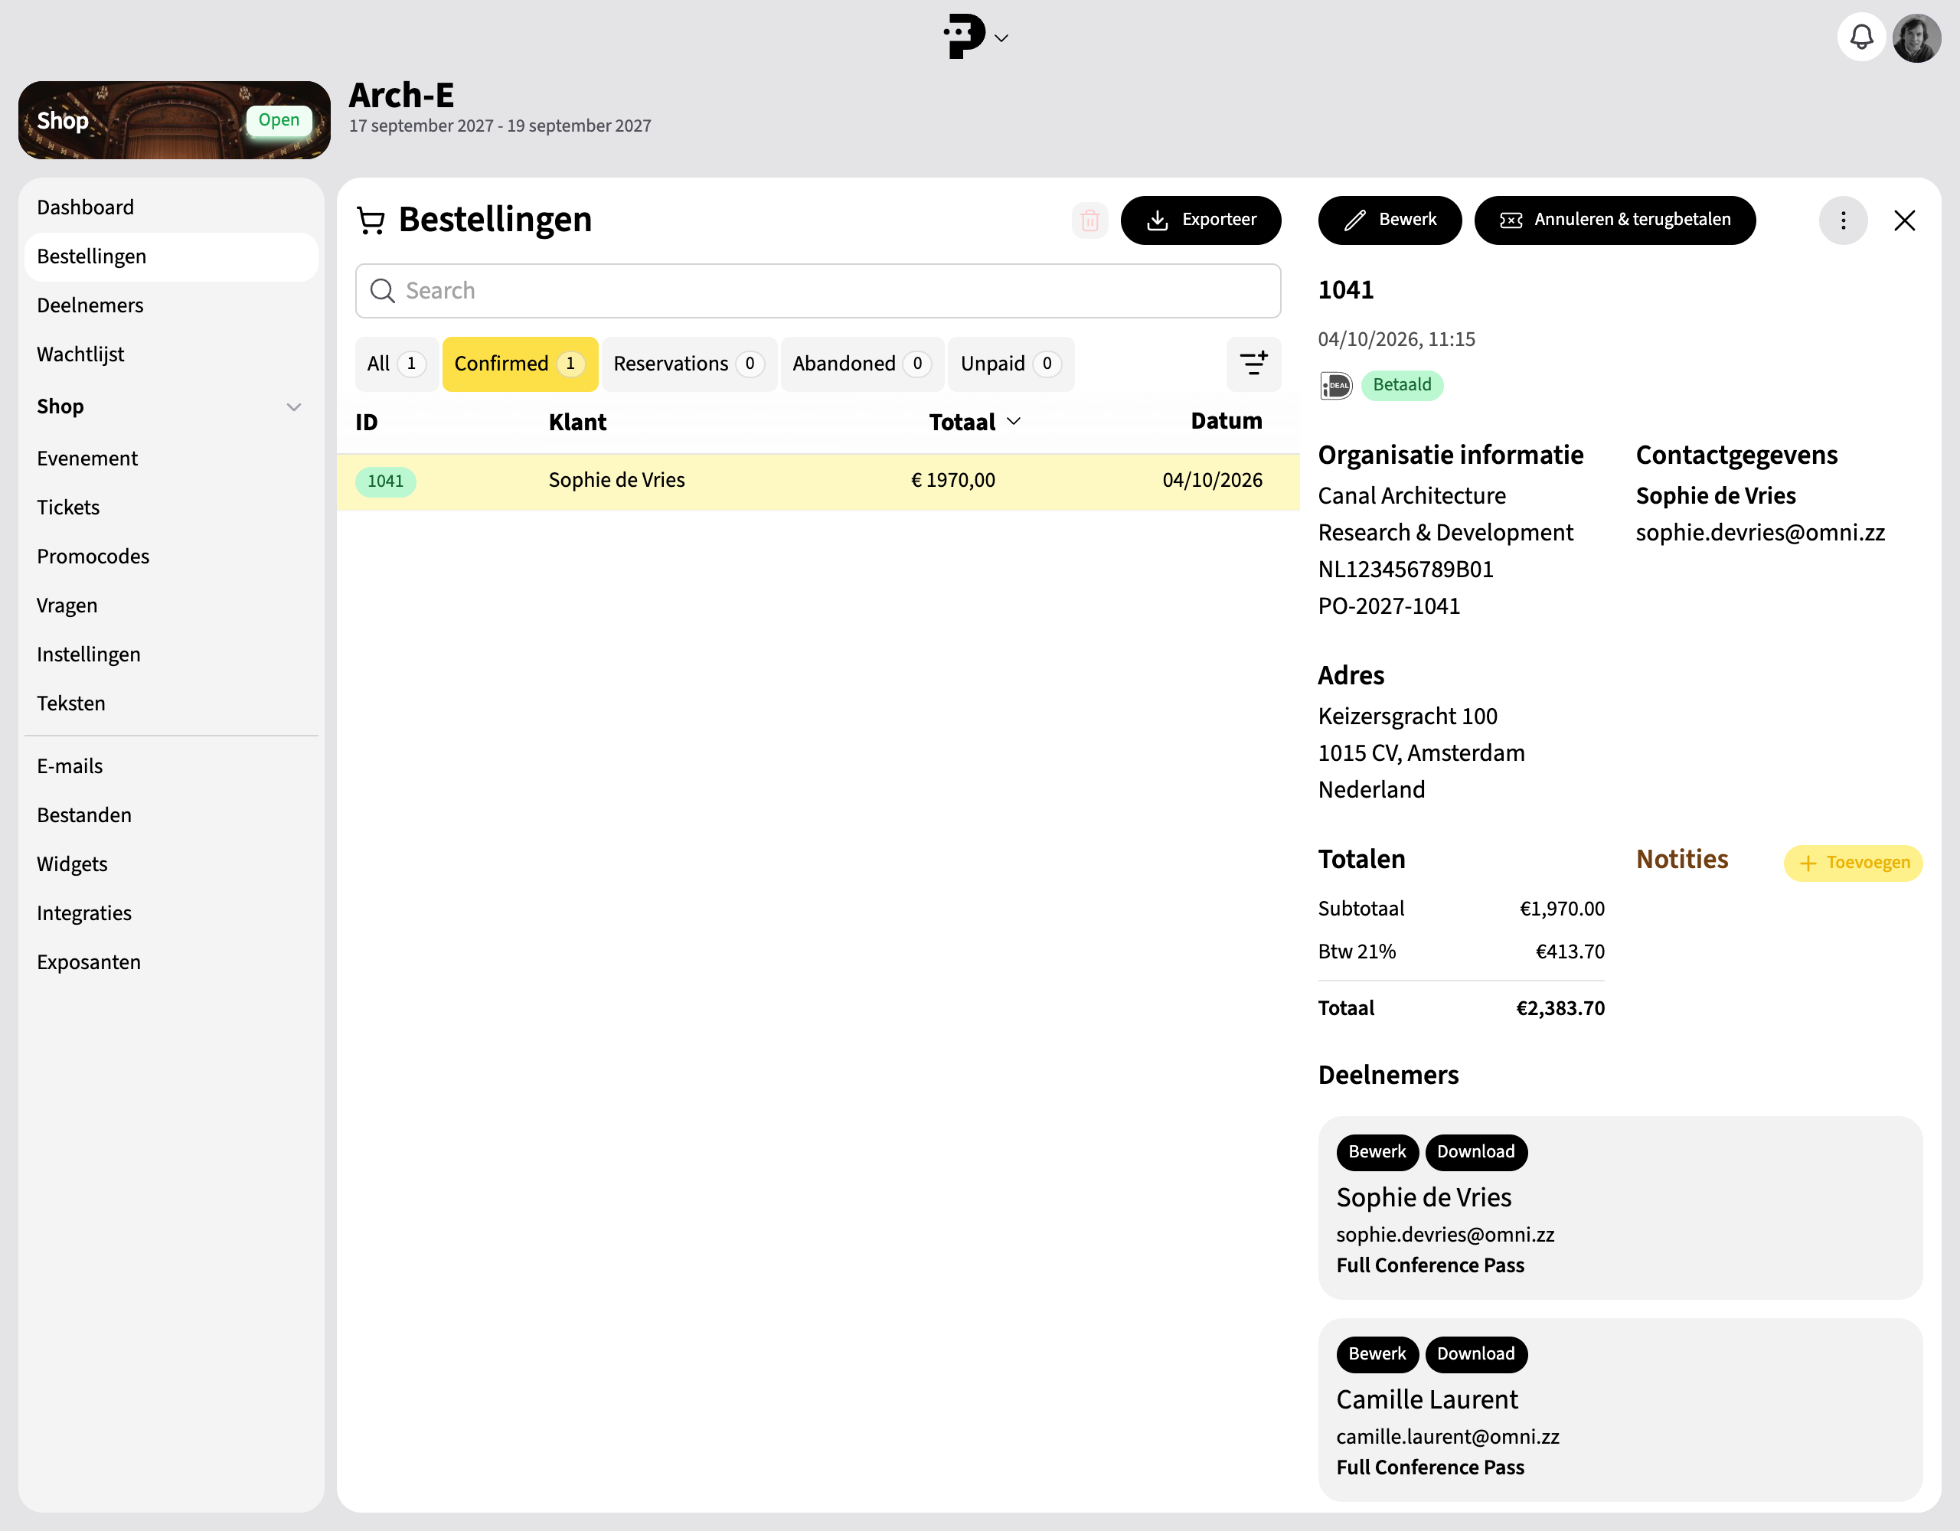The height and width of the screenshot is (1531, 1960).
Task: Click the Exporteer button
Action: [x=1200, y=220]
